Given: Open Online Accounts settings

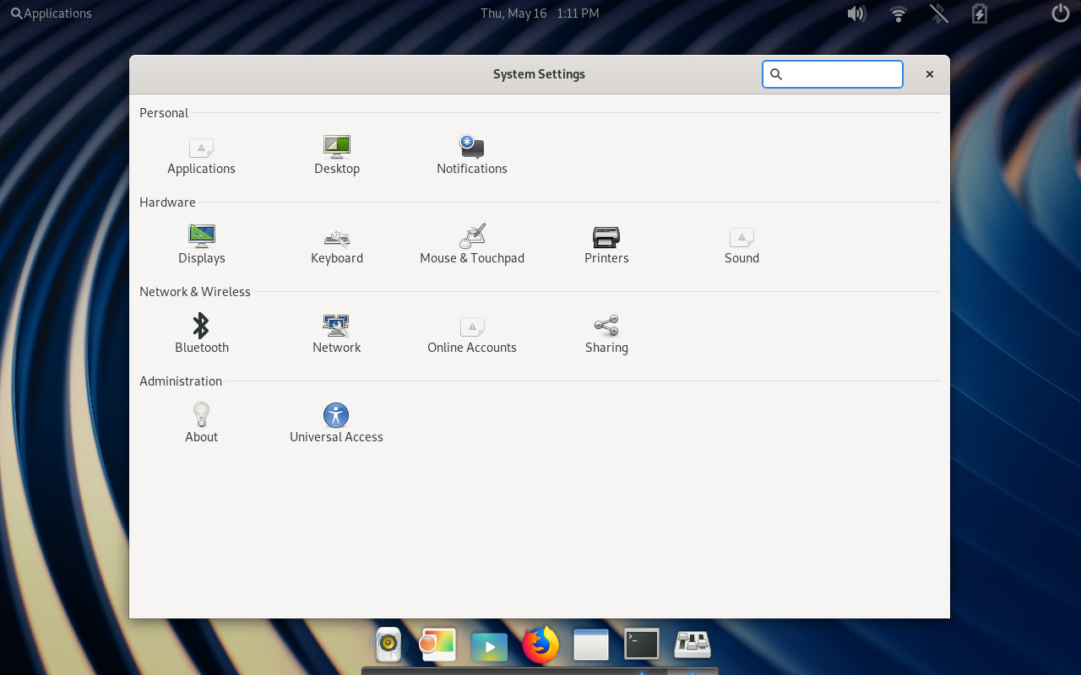Looking at the screenshot, I should [471, 333].
